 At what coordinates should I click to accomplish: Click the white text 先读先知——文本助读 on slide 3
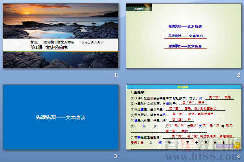(61, 118)
